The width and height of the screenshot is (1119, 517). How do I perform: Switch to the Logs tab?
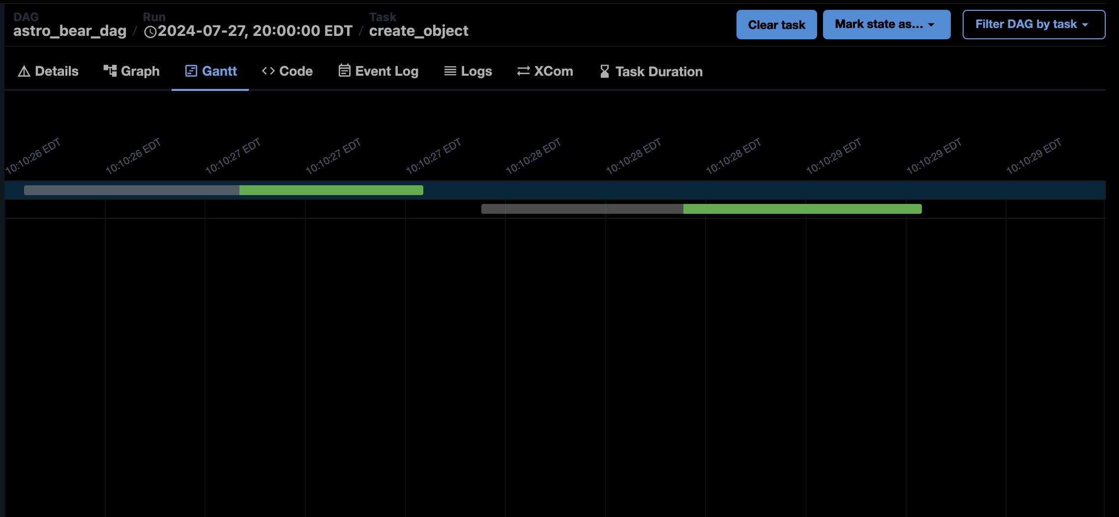tap(468, 71)
